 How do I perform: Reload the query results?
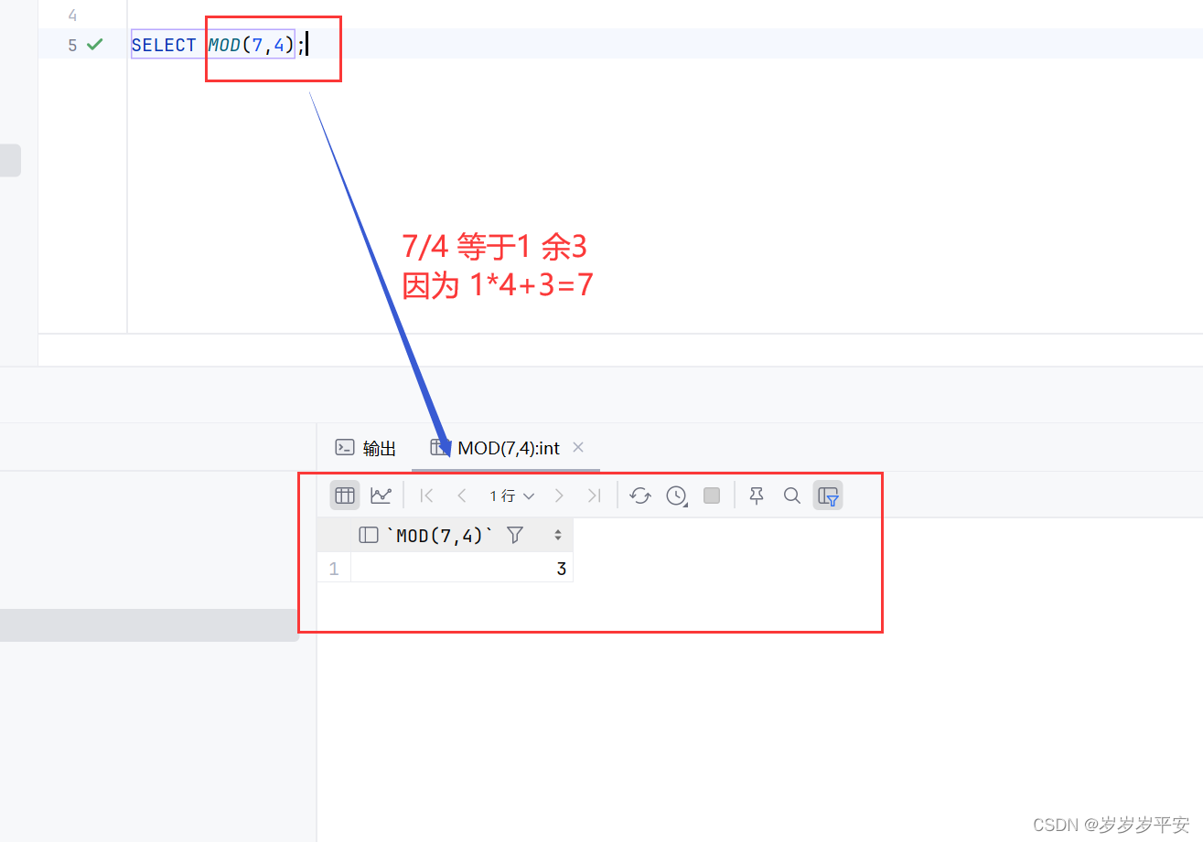(640, 496)
